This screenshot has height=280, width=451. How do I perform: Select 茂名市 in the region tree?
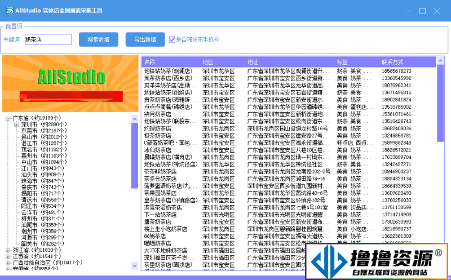click(x=44, y=149)
